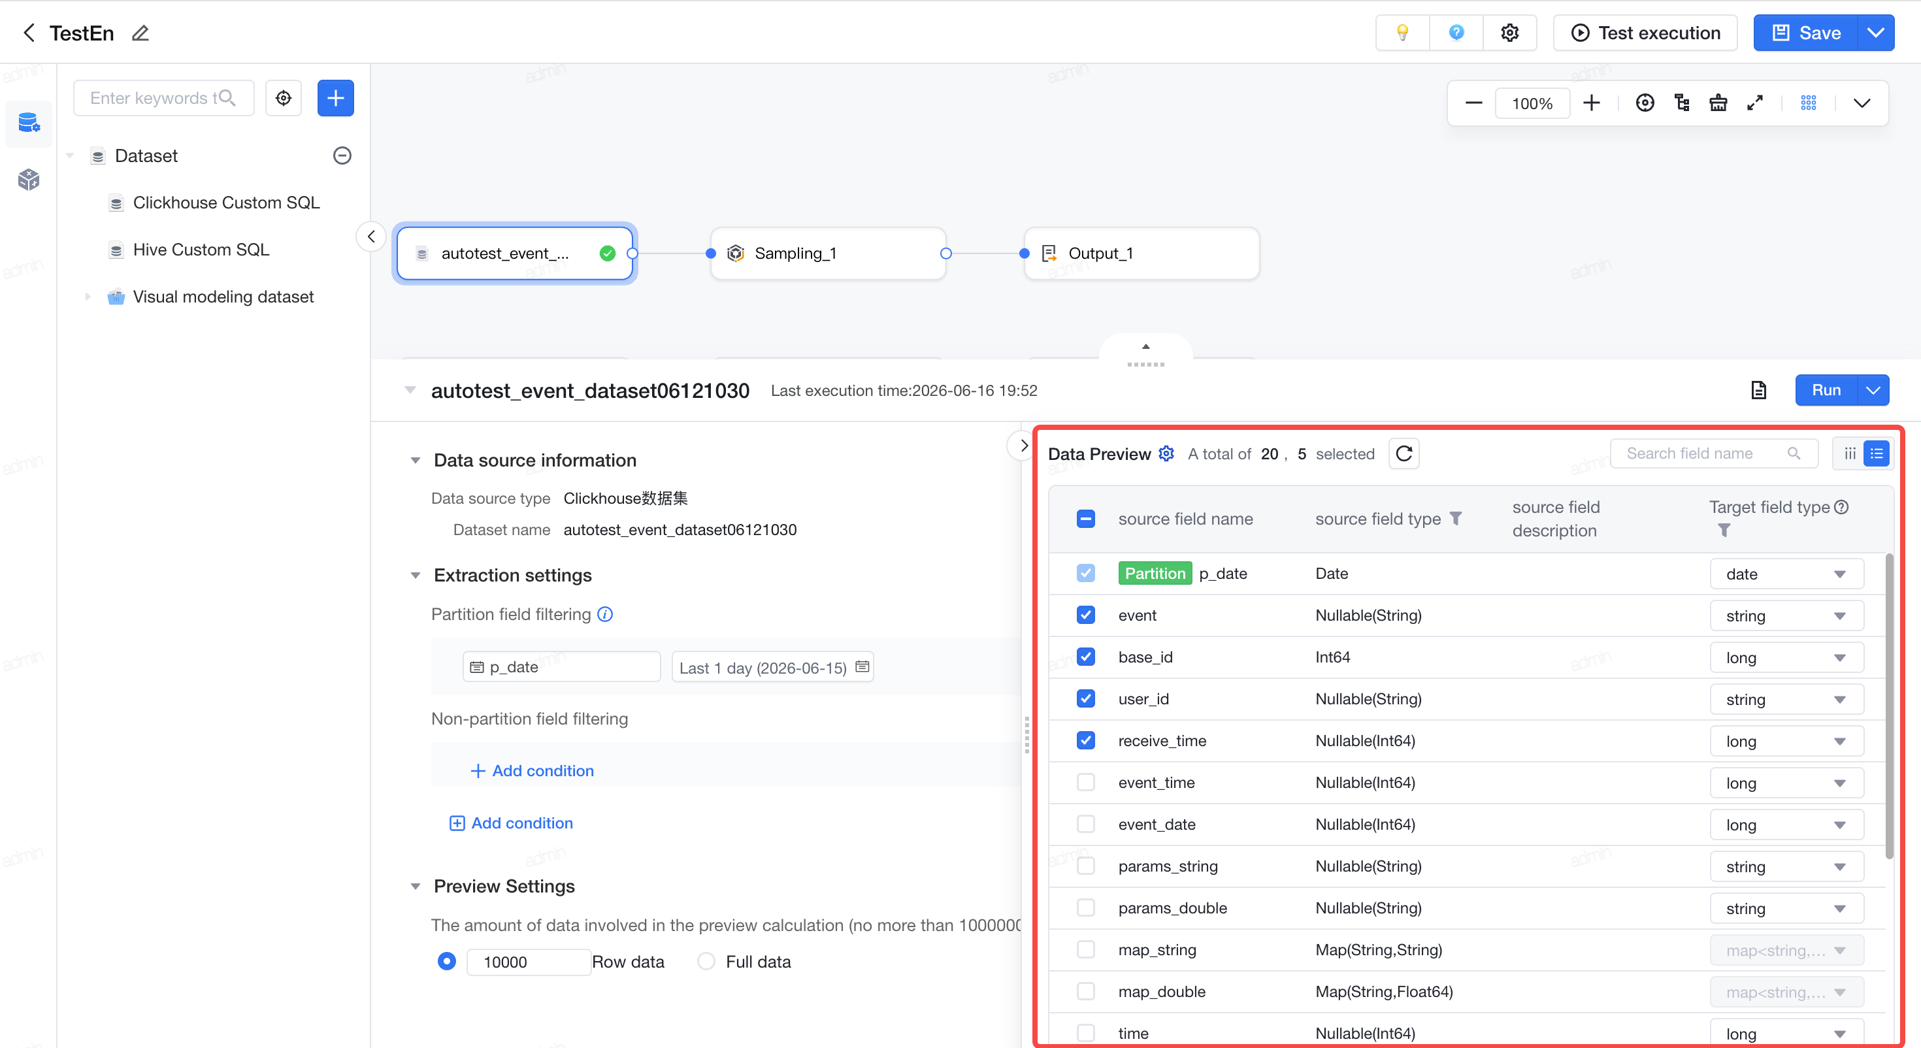Refresh the Data Preview with the reload icon

1404,453
